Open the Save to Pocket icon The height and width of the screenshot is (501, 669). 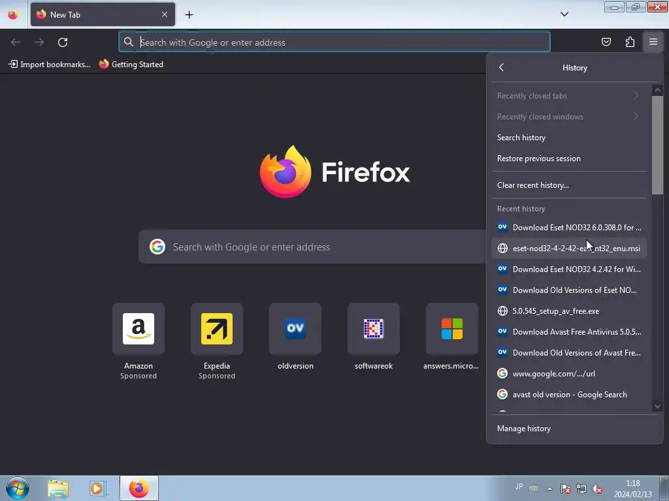606,42
